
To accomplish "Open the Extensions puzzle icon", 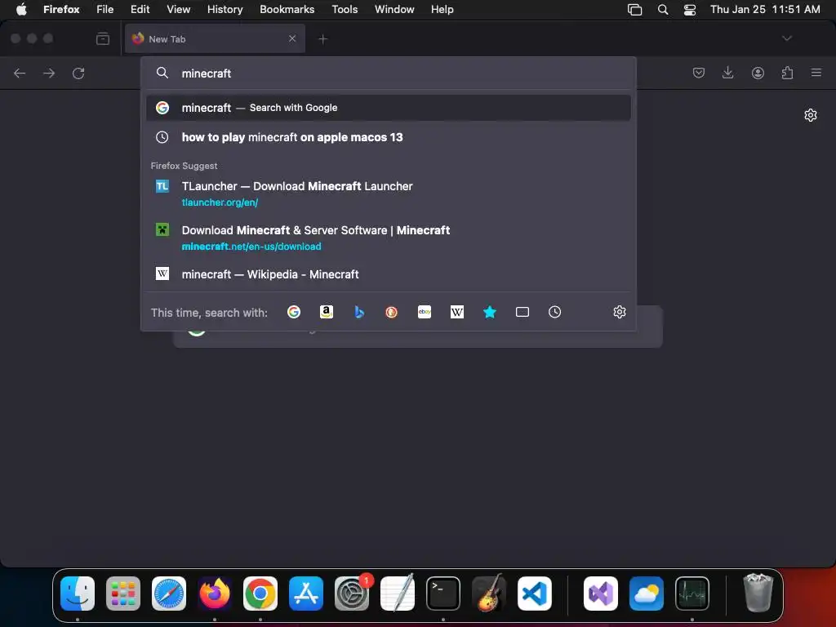I will (x=787, y=73).
